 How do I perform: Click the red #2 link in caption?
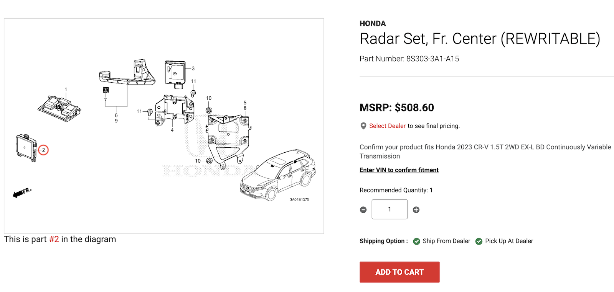(54, 239)
